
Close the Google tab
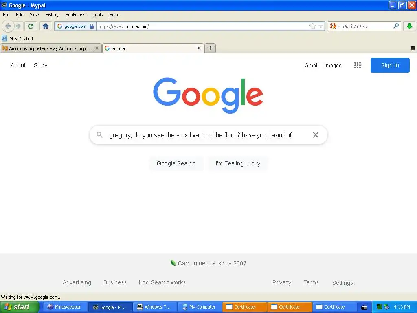pyautogui.click(x=199, y=48)
